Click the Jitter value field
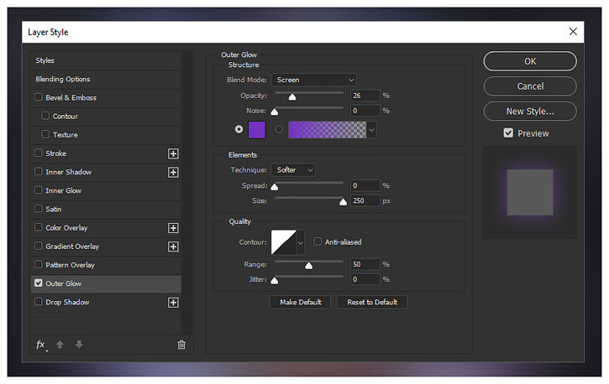This screenshot has height=384, width=609. pos(365,279)
